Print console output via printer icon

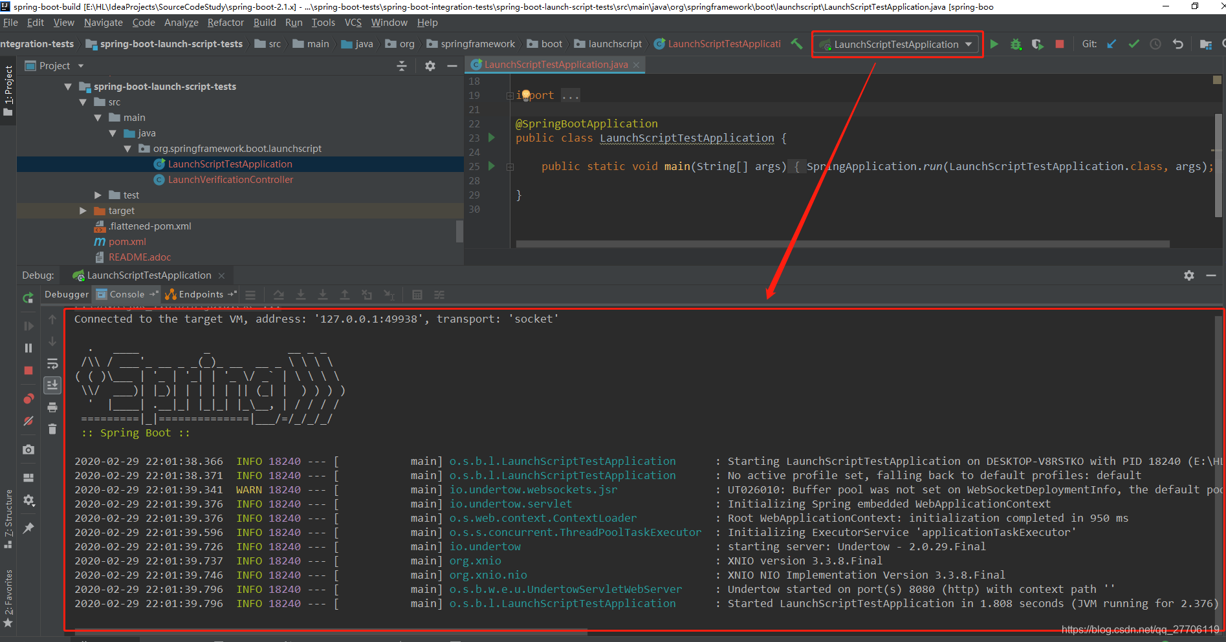pos(52,407)
